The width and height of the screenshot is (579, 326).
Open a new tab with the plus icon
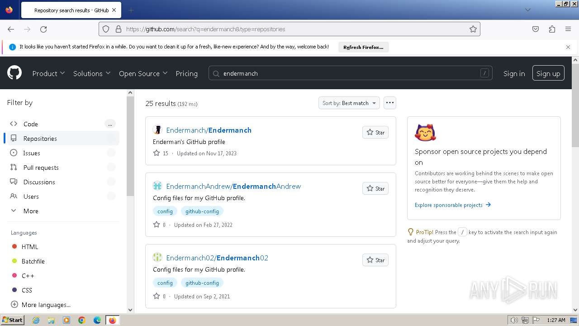click(x=131, y=10)
